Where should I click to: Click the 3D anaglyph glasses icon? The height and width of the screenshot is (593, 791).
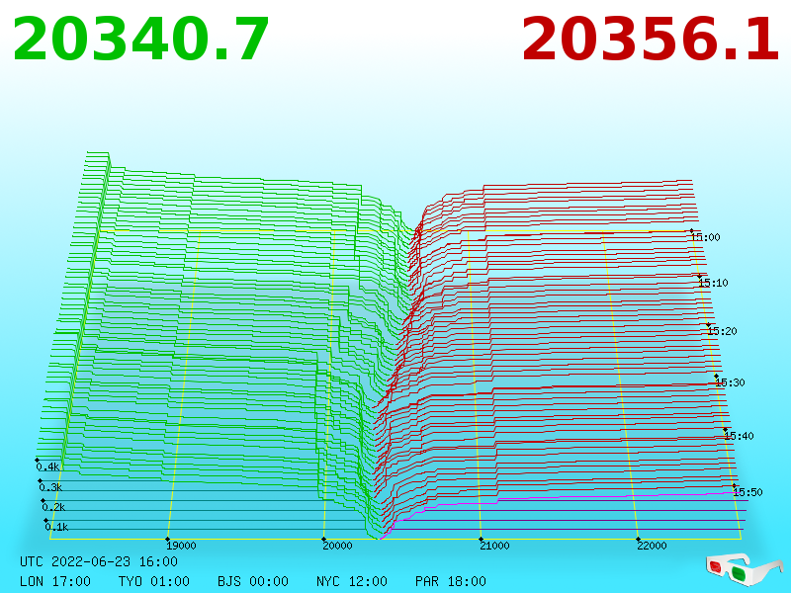click(x=745, y=569)
